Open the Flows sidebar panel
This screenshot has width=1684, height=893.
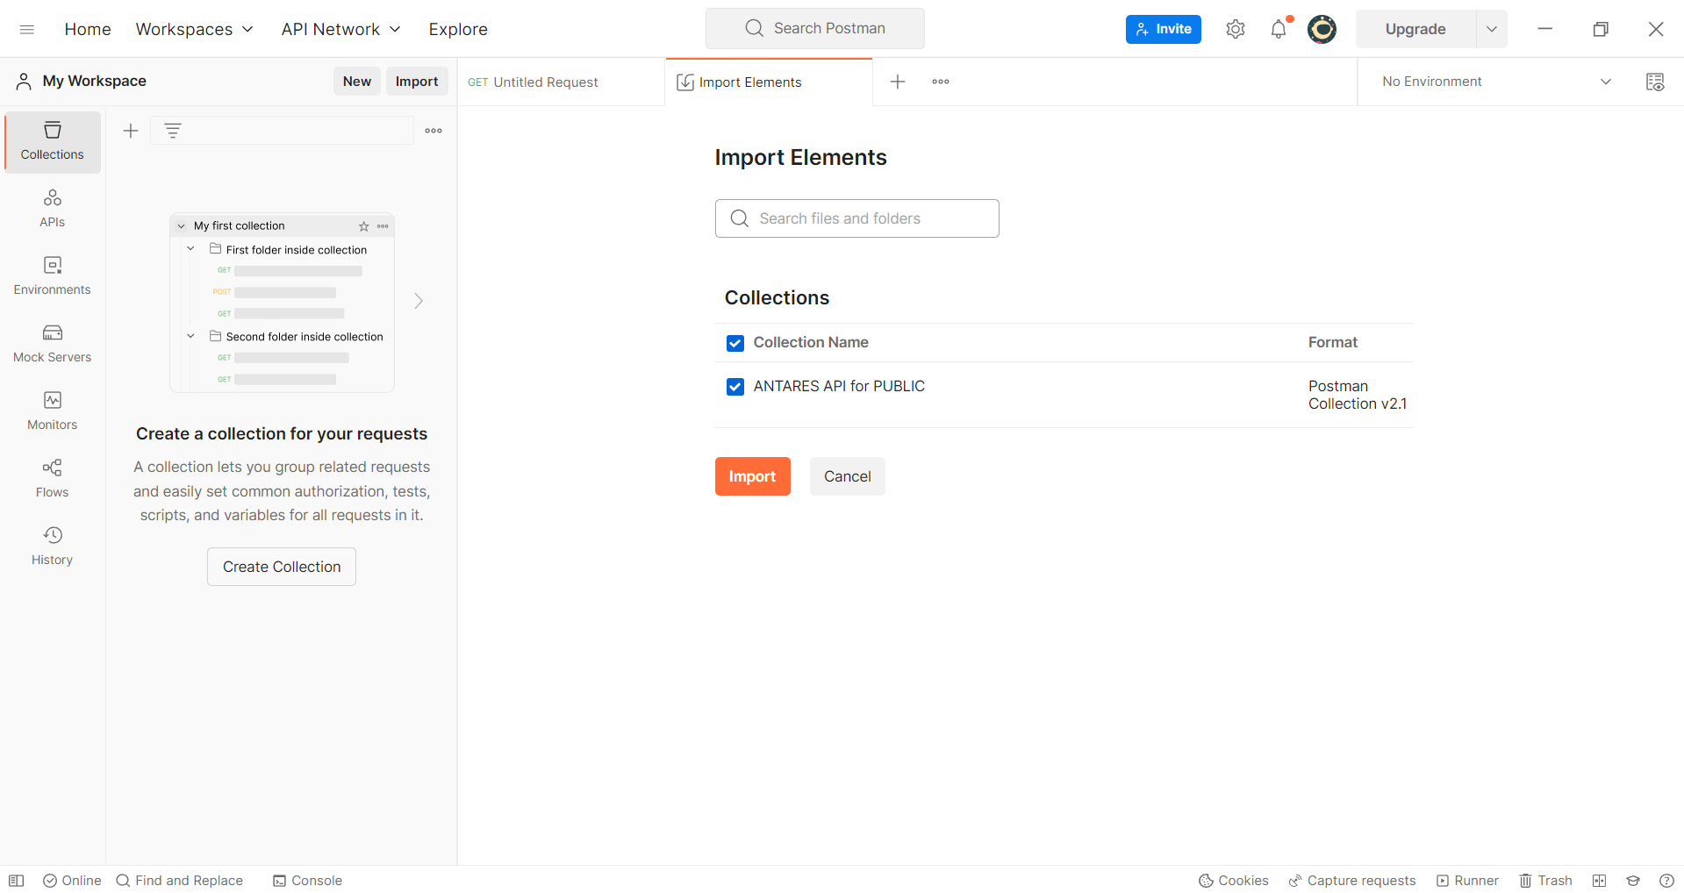pos(53,478)
